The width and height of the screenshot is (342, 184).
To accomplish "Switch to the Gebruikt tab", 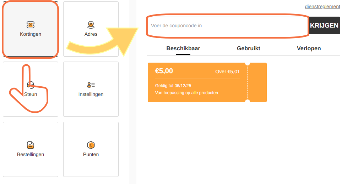I will pyautogui.click(x=249, y=48).
